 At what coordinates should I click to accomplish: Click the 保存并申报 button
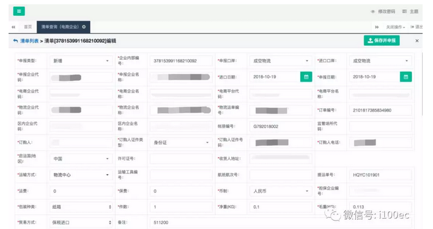pos(382,40)
